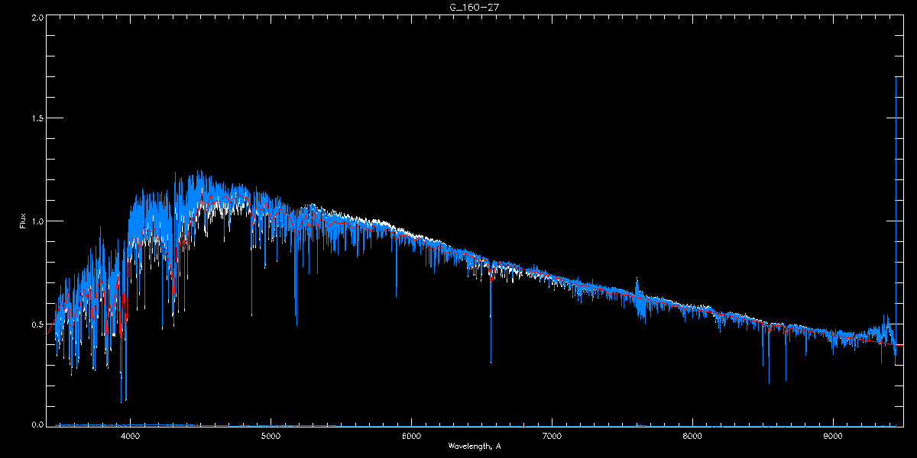This screenshot has width=917, height=458.
Task: Click the 2.0 y-axis tick label
Action: pyautogui.click(x=37, y=17)
